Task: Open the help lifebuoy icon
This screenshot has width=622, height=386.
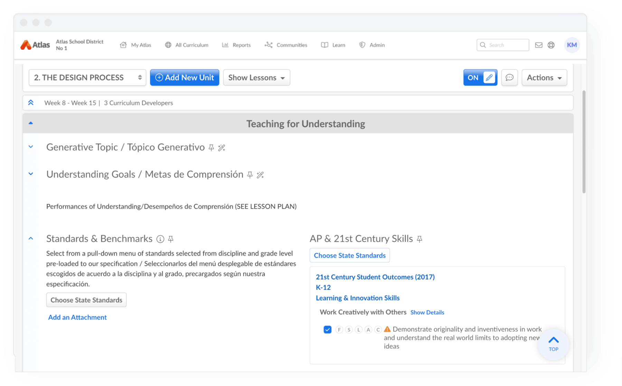Action: tap(551, 45)
